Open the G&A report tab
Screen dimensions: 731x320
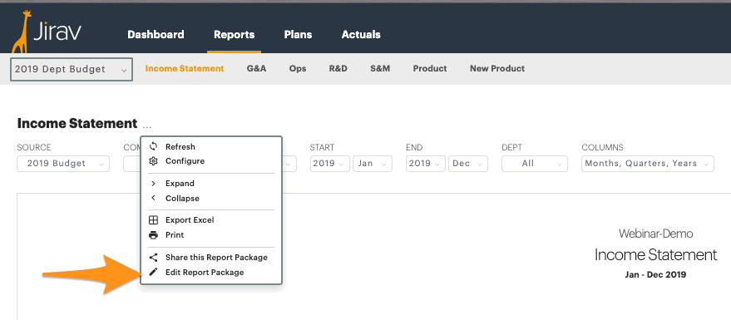(x=256, y=68)
